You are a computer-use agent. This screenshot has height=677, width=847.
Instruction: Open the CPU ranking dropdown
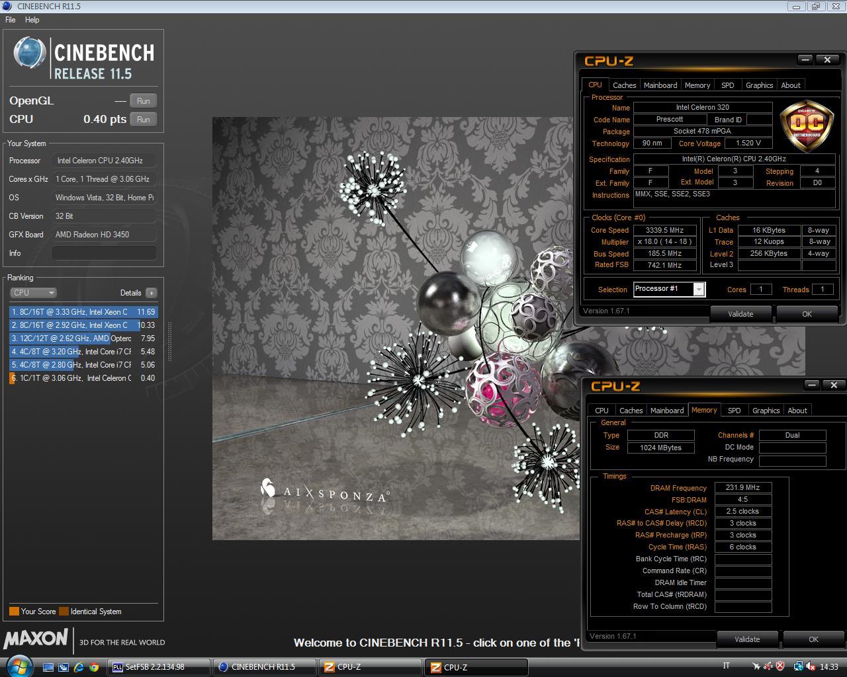click(33, 293)
